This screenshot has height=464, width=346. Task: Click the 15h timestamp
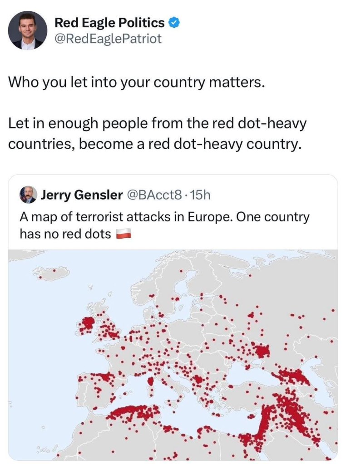coord(201,195)
